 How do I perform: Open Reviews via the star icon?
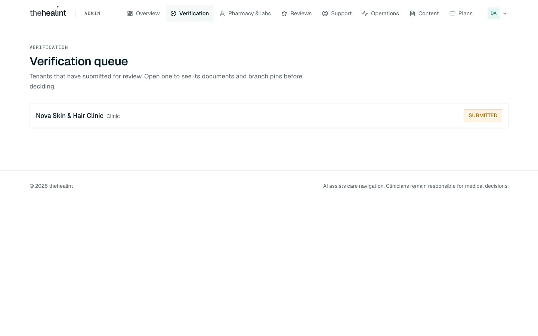(x=284, y=13)
